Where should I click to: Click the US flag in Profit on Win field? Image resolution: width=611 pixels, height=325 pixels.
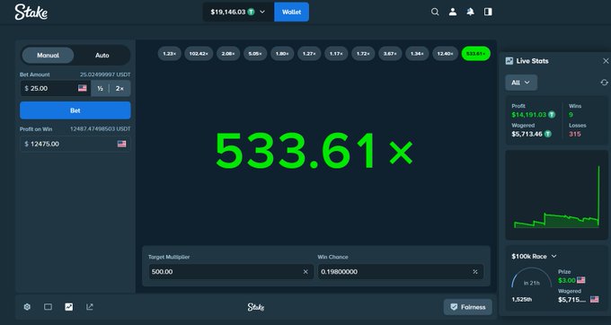(x=121, y=144)
